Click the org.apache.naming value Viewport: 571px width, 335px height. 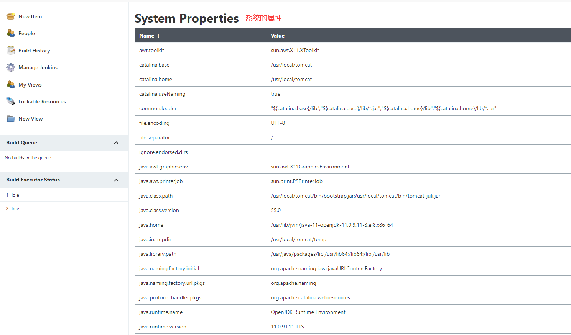click(x=293, y=283)
